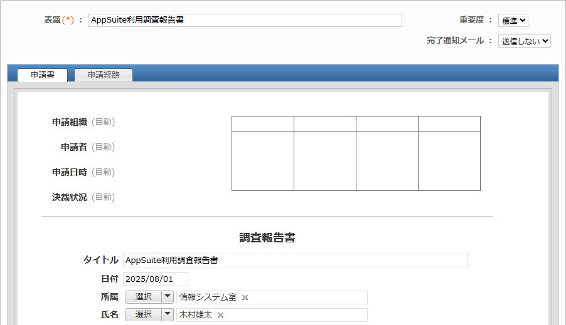
Task: Click the leftmost large approval stamp box
Action: 263,161
